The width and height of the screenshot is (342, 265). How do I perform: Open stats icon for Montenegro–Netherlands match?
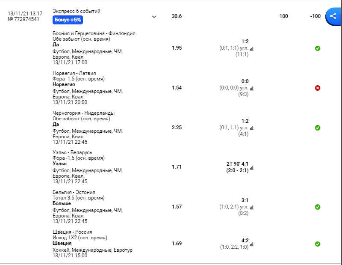pos(252,128)
